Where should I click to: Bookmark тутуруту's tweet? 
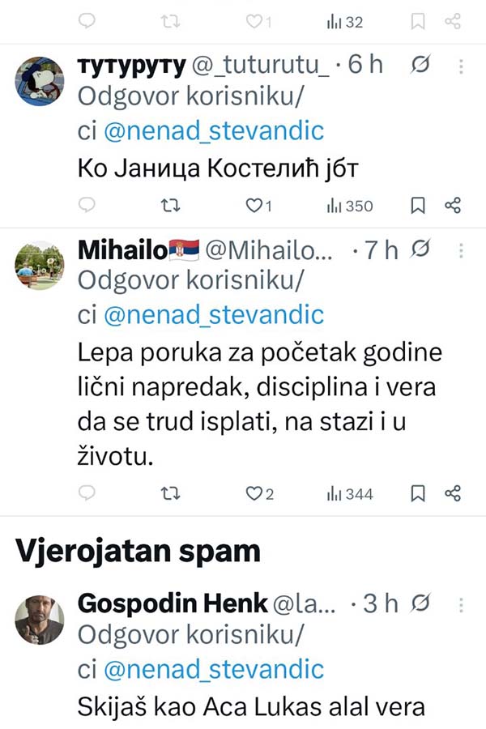pos(418,206)
